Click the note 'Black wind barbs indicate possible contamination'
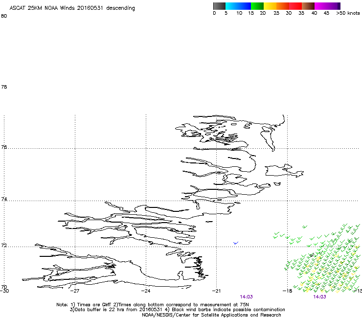Screen dimensions: 362x318 (228, 310)
